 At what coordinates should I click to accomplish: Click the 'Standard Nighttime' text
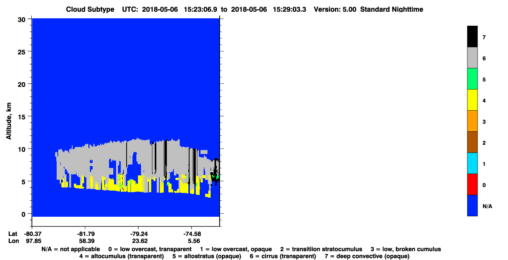pyautogui.click(x=392, y=9)
